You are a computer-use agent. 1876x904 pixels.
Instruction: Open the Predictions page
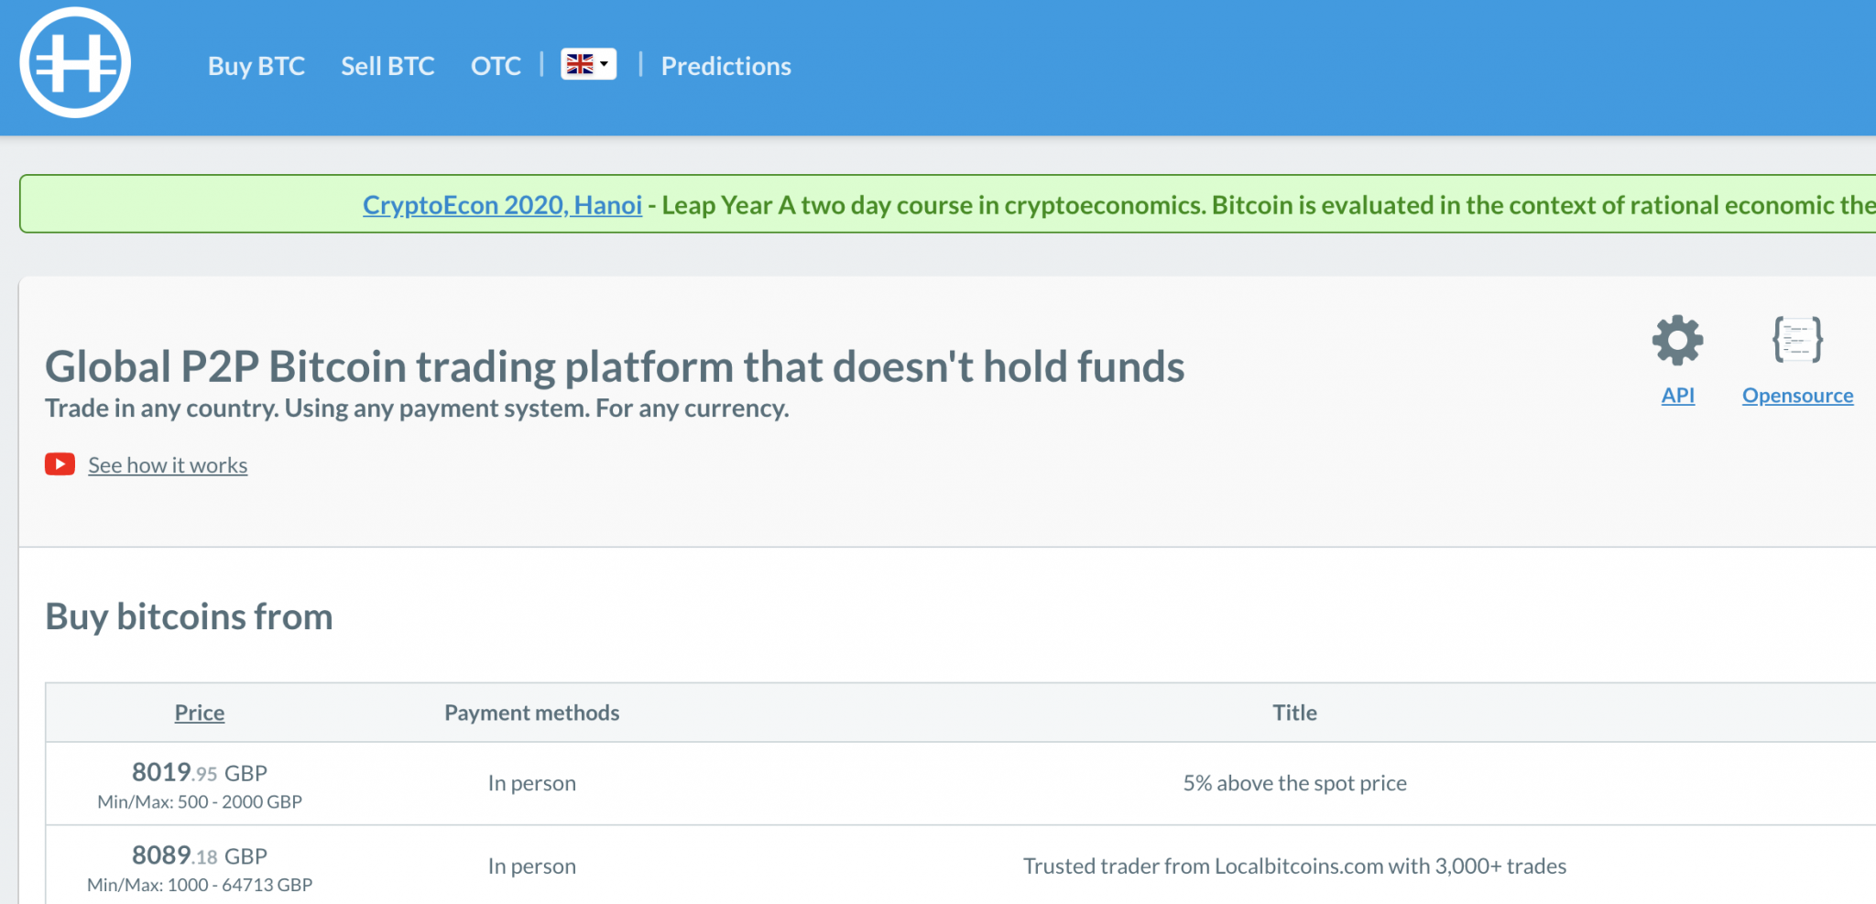725,65
